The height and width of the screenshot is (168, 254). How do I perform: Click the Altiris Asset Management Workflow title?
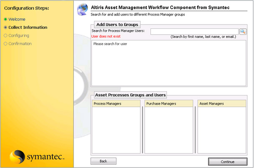click(160, 8)
